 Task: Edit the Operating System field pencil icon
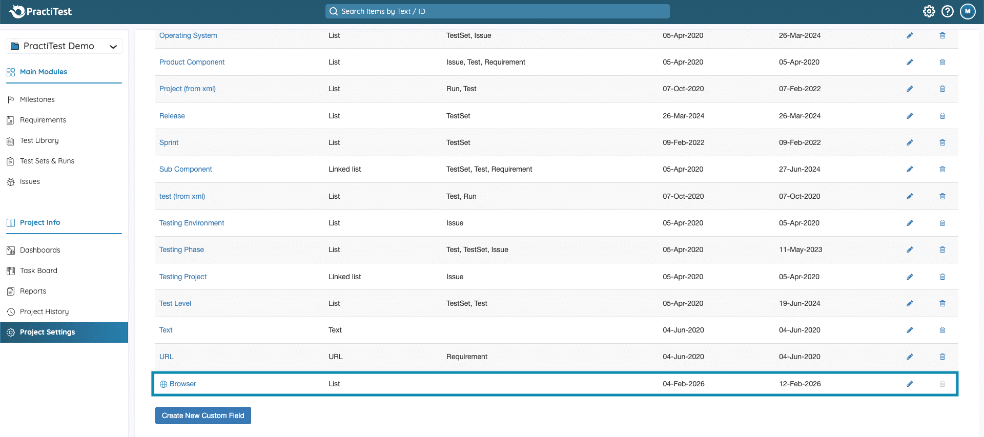910,35
